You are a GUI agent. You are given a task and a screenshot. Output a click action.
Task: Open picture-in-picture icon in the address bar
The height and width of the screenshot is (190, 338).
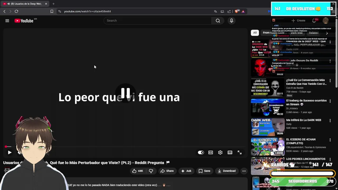click(x=222, y=11)
